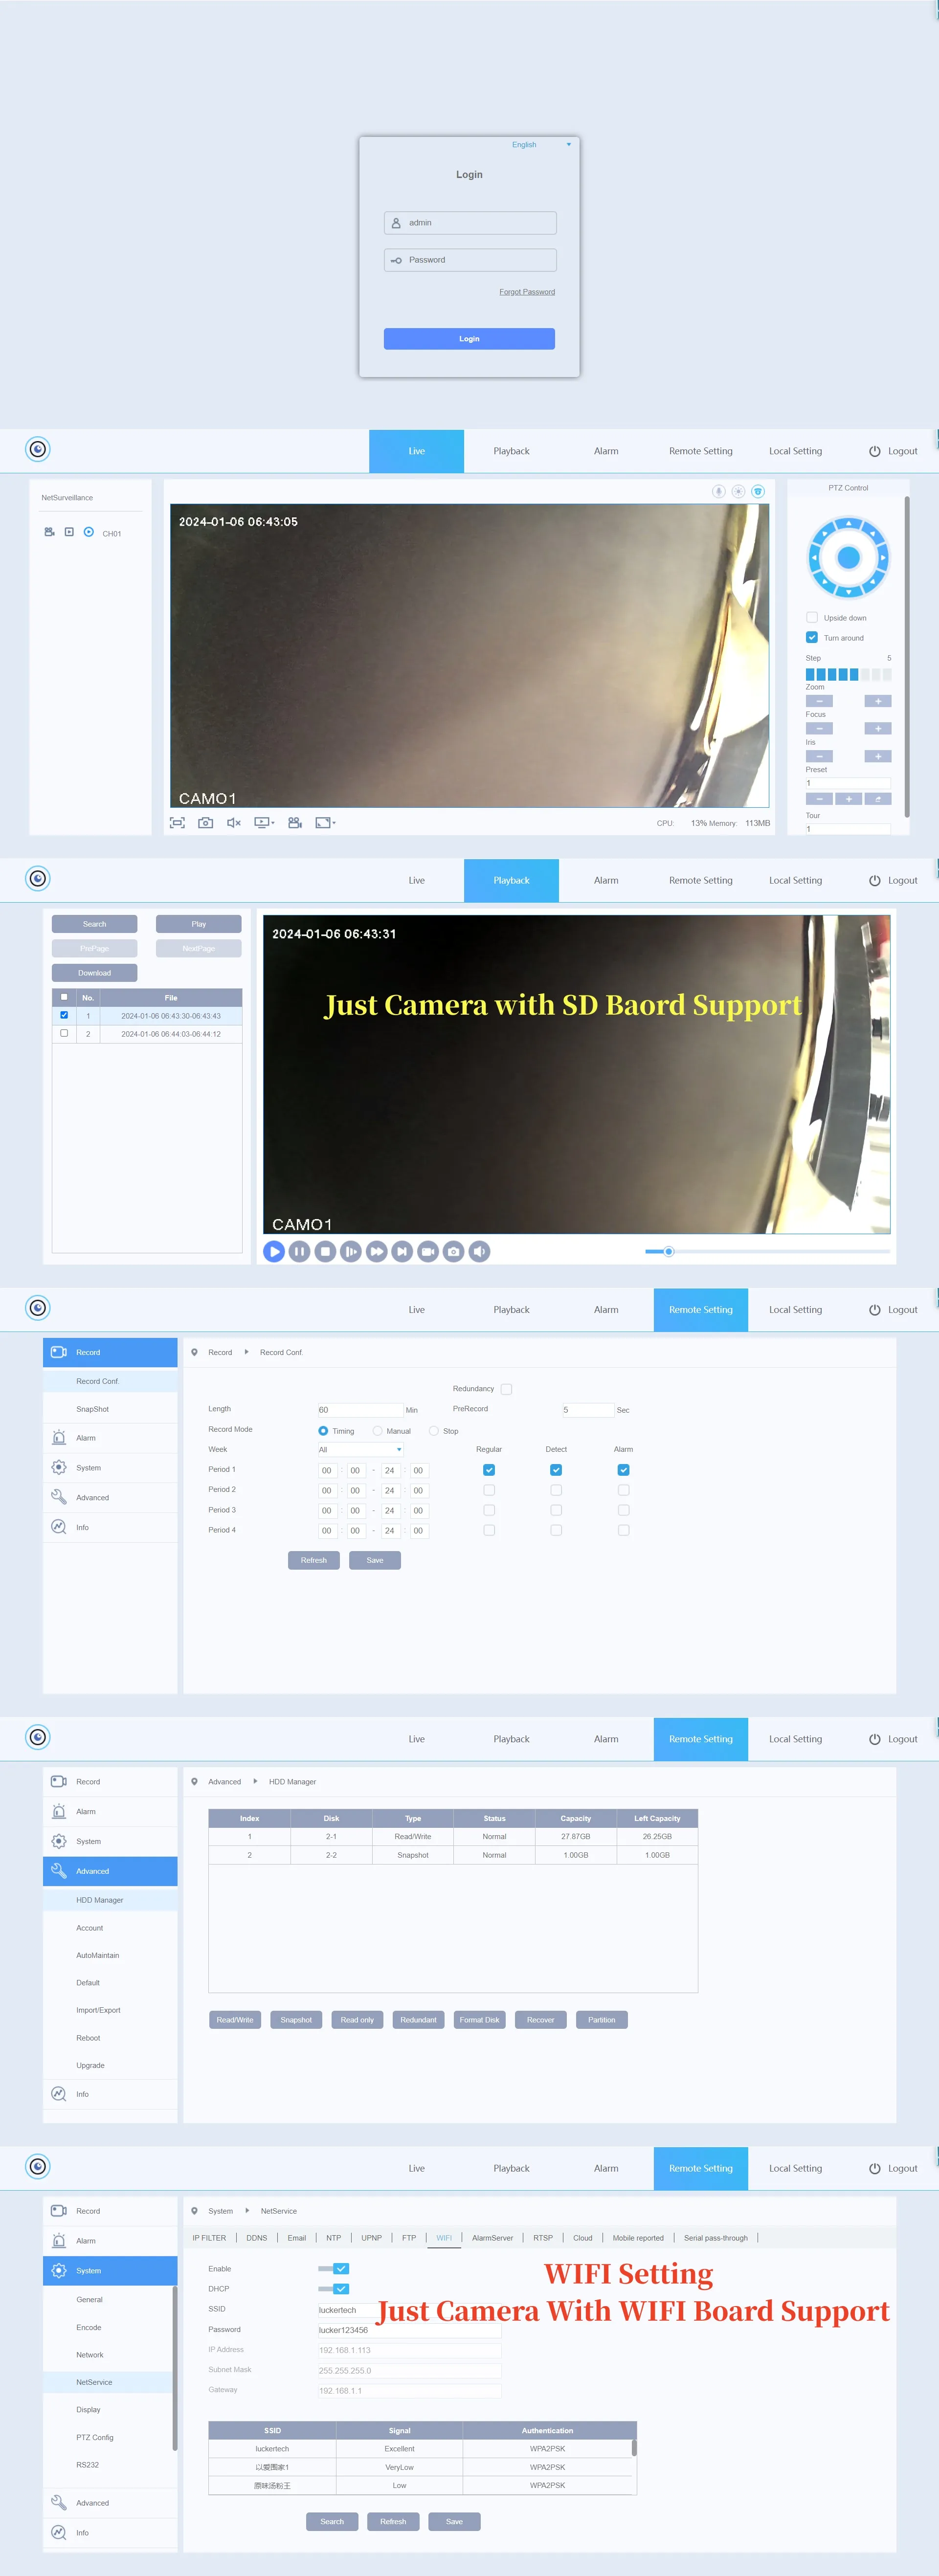This screenshot has width=939, height=2576.
Task: Open the RTSP tab in NetService
Action: (542, 2238)
